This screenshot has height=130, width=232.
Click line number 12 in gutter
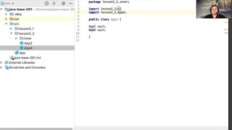78,40
